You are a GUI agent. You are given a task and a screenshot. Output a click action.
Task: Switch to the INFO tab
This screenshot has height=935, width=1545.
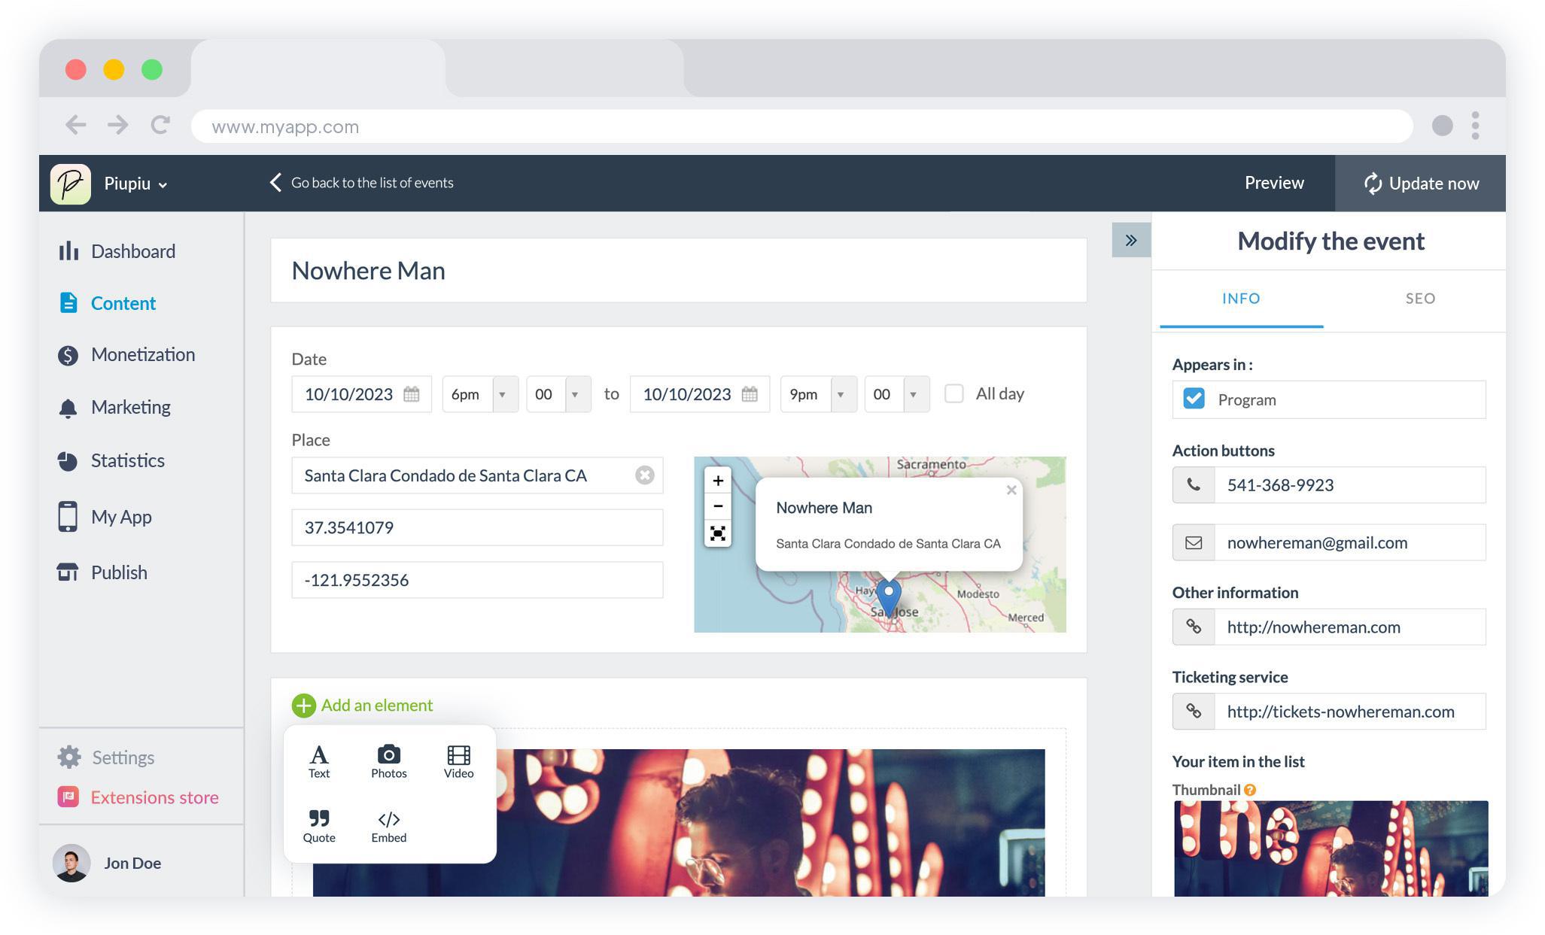(1240, 298)
